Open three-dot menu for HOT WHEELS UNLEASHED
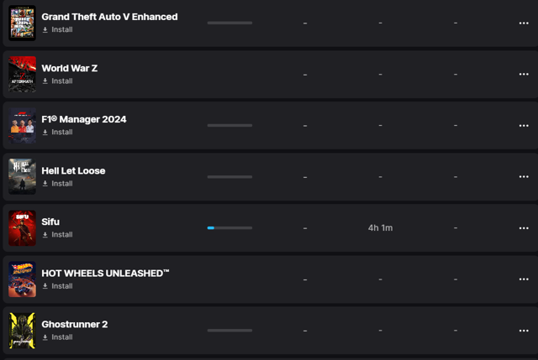 point(524,279)
